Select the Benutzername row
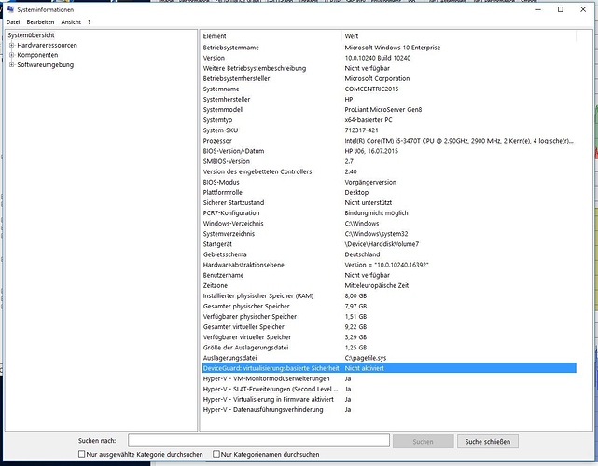Viewport: 598px width, 466px height. pos(389,275)
